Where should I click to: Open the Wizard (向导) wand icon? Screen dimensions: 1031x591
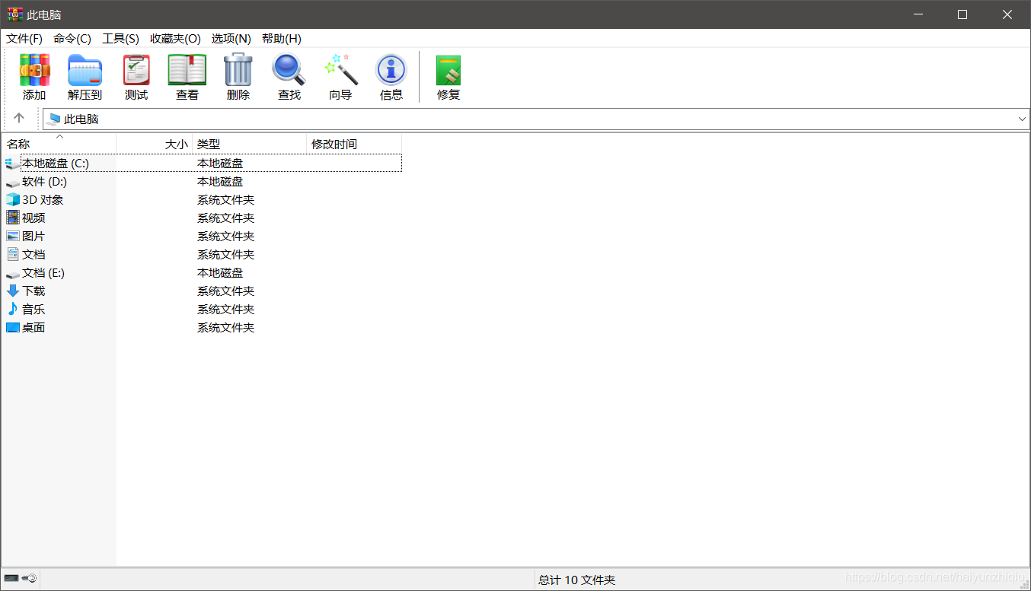click(x=340, y=70)
